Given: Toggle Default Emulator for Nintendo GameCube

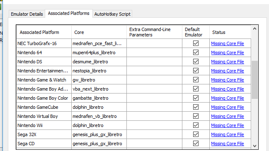Looking at the screenshot, I should point(196,107).
